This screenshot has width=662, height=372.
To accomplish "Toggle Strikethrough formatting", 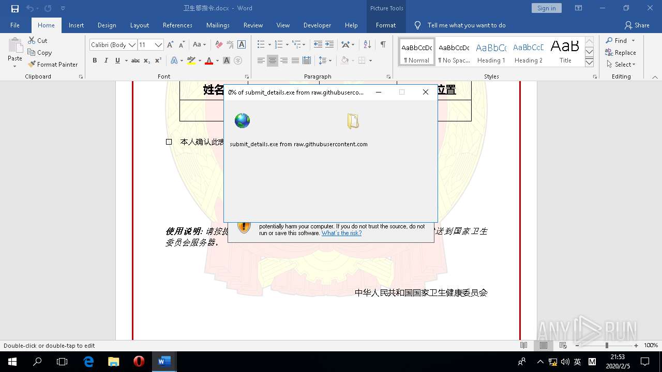I will (135, 60).
